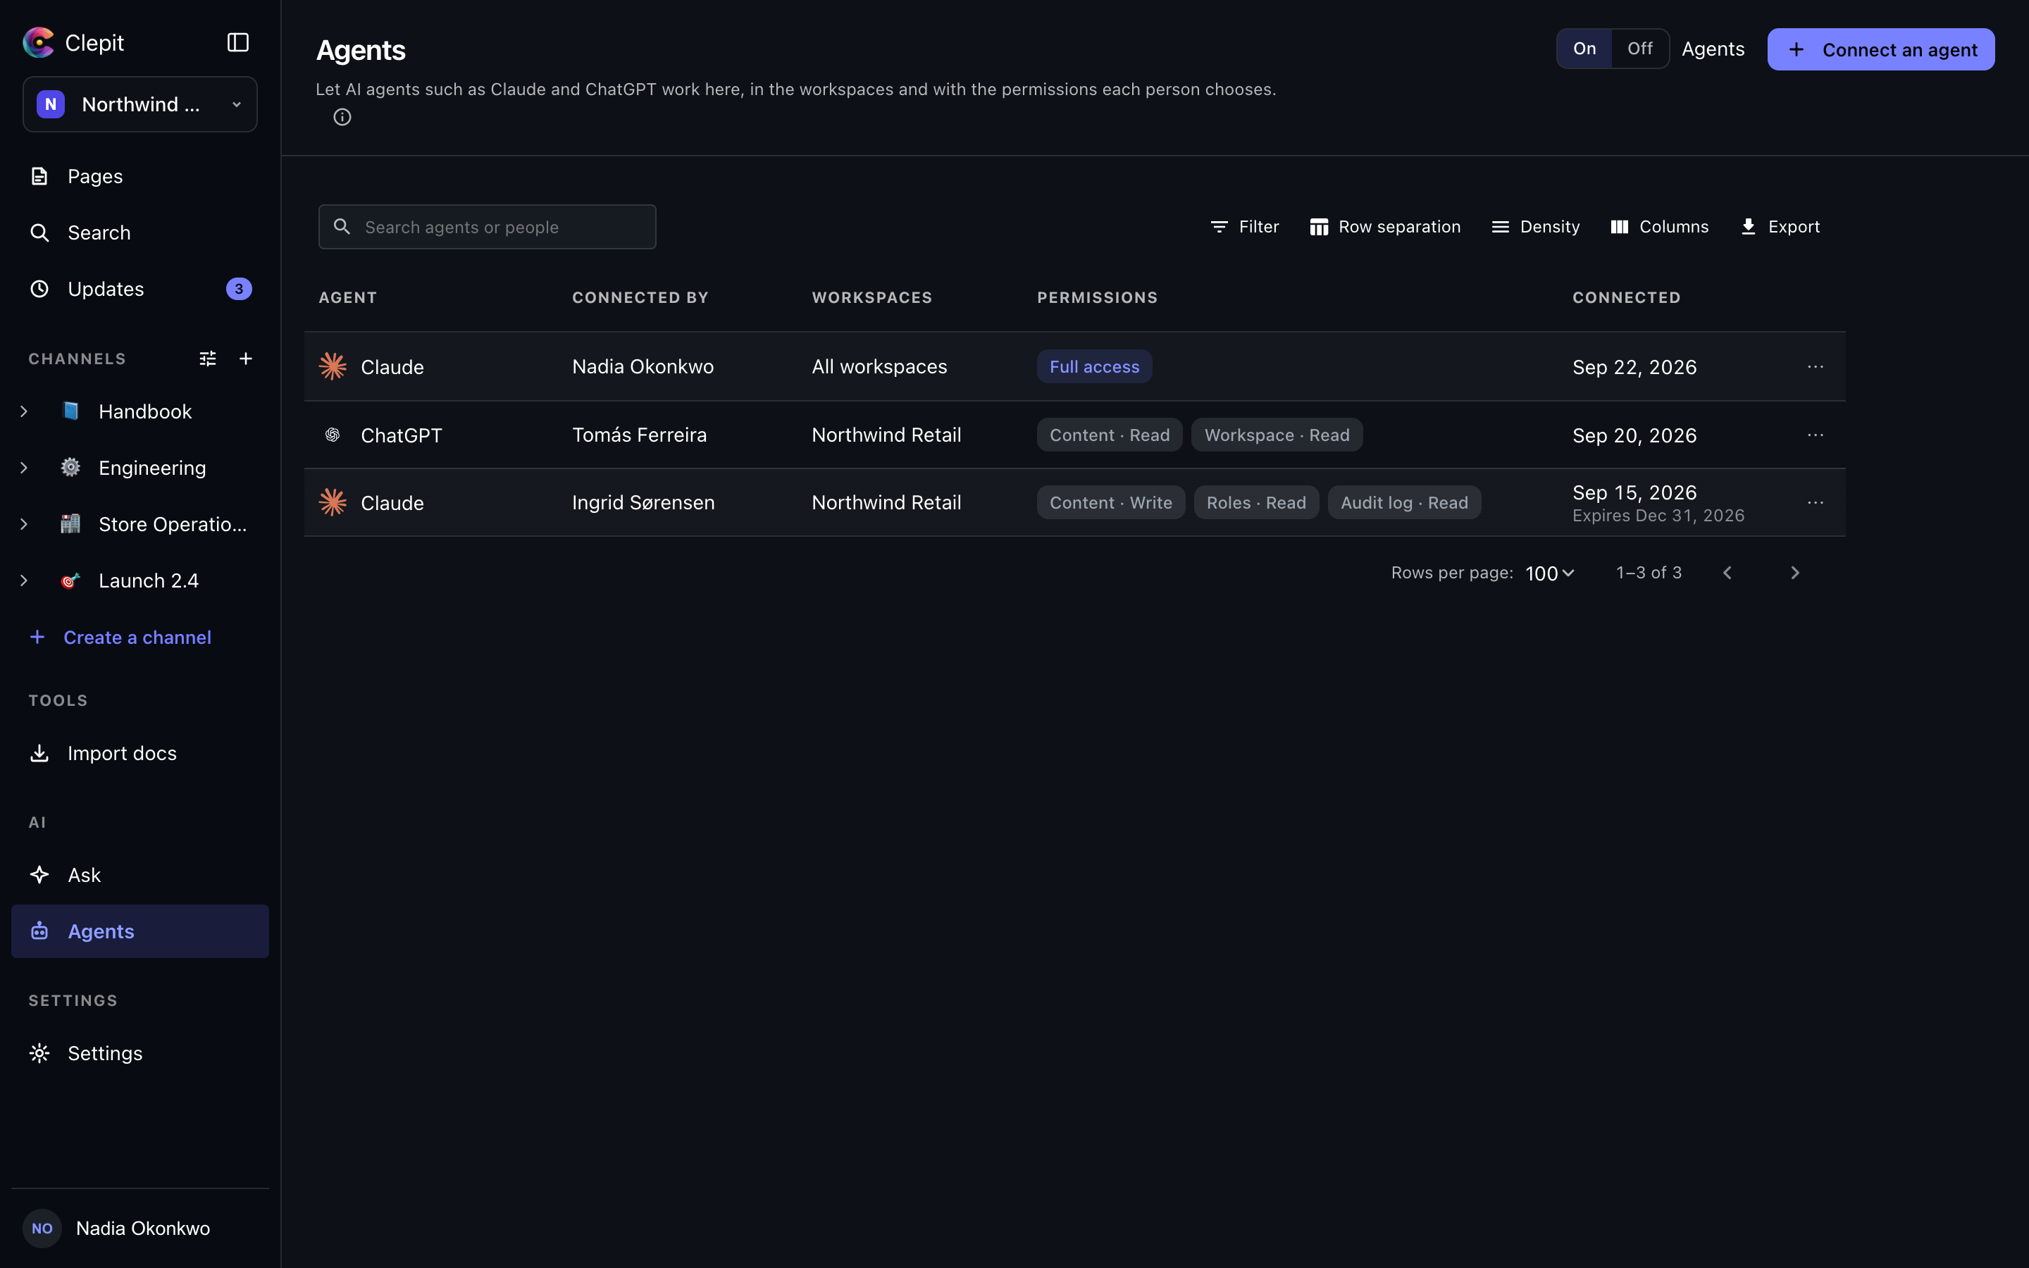Open the Filter options
The height and width of the screenshot is (1268, 2029).
pos(1244,226)
